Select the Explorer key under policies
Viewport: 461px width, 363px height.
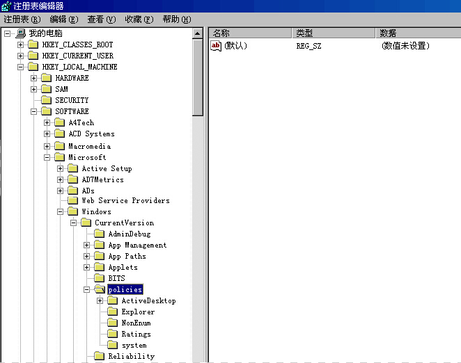click(x=138, y=312)
